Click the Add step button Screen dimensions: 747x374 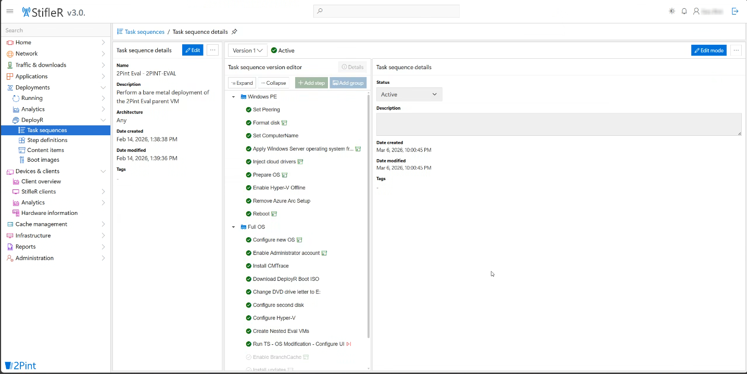tap(311, 83)
